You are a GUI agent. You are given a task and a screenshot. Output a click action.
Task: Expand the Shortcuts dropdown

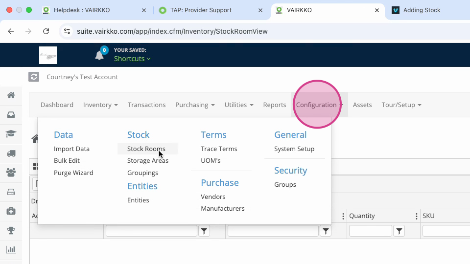coord(132,59)
